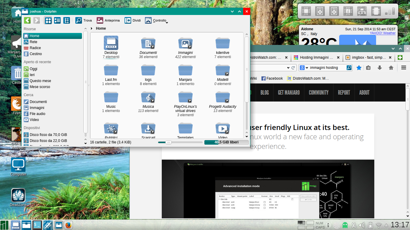Image resolution: width=410 pixels, height=230 pixels.
Task: Reload page in Firefox URL bar
Action: [294, 68]
